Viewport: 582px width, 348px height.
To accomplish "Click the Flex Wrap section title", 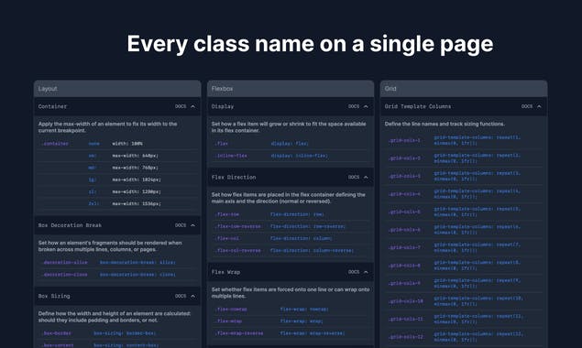I will (x=225, y=272).
